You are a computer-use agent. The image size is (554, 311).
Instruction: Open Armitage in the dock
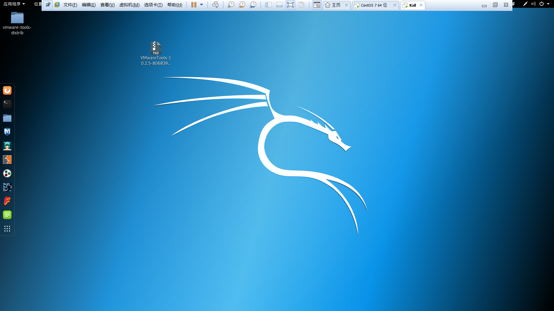(7, 146)
